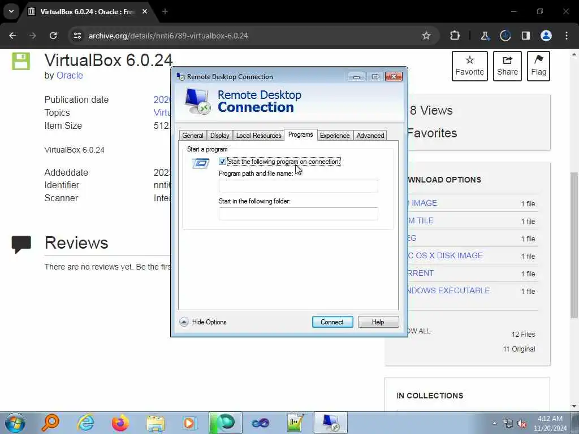Open the browser extensions puzzle icon
The image size is (579, 434).
[455, 36]
